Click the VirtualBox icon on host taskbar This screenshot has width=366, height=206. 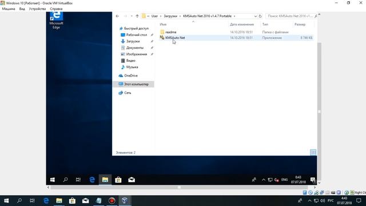(125, 201)
